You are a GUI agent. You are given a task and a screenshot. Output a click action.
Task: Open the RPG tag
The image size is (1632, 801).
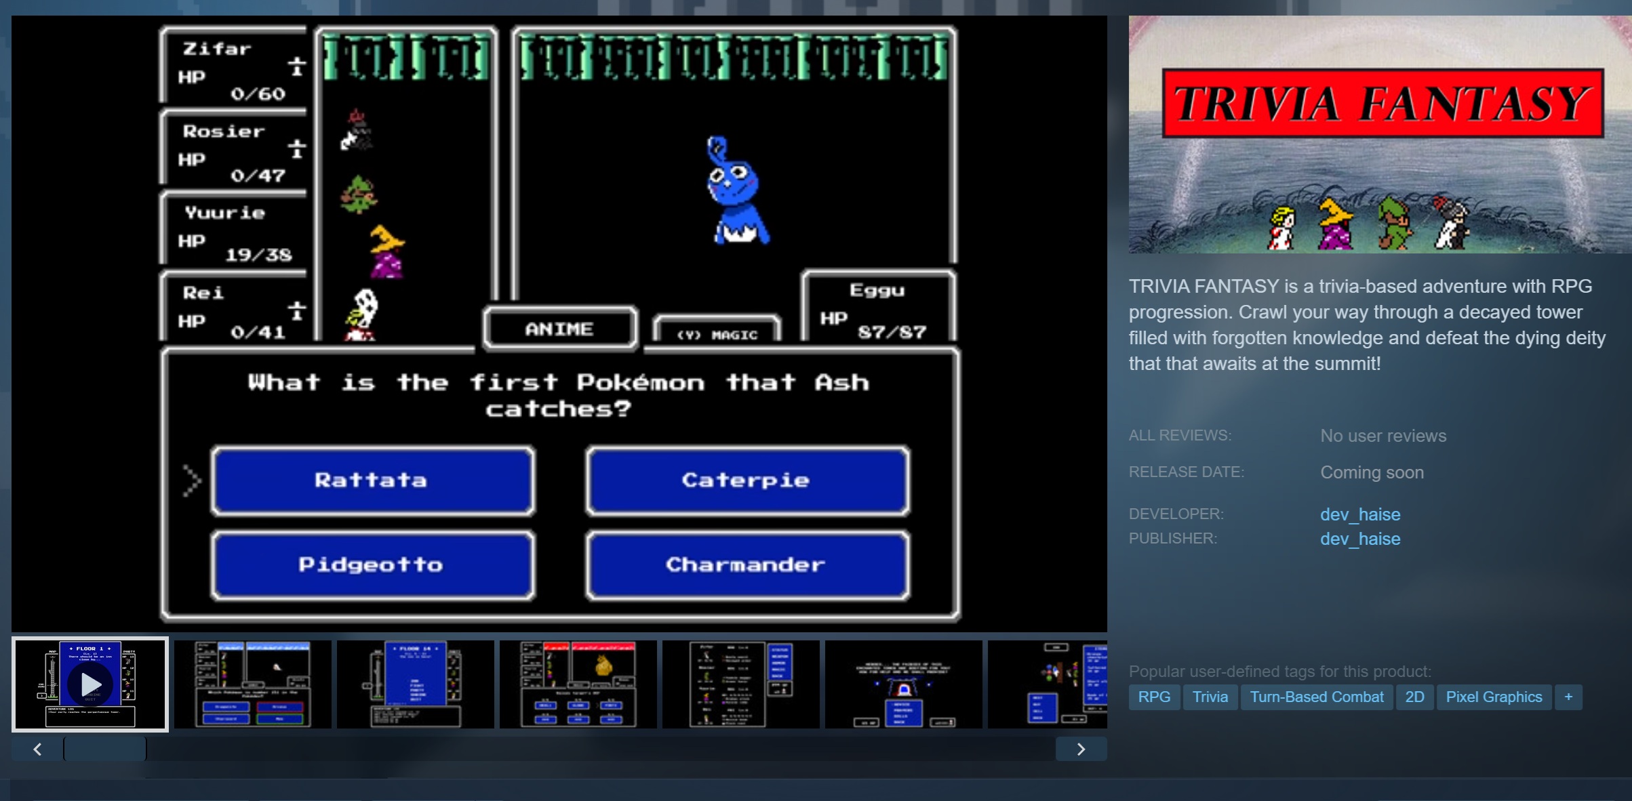point(1153,697)
